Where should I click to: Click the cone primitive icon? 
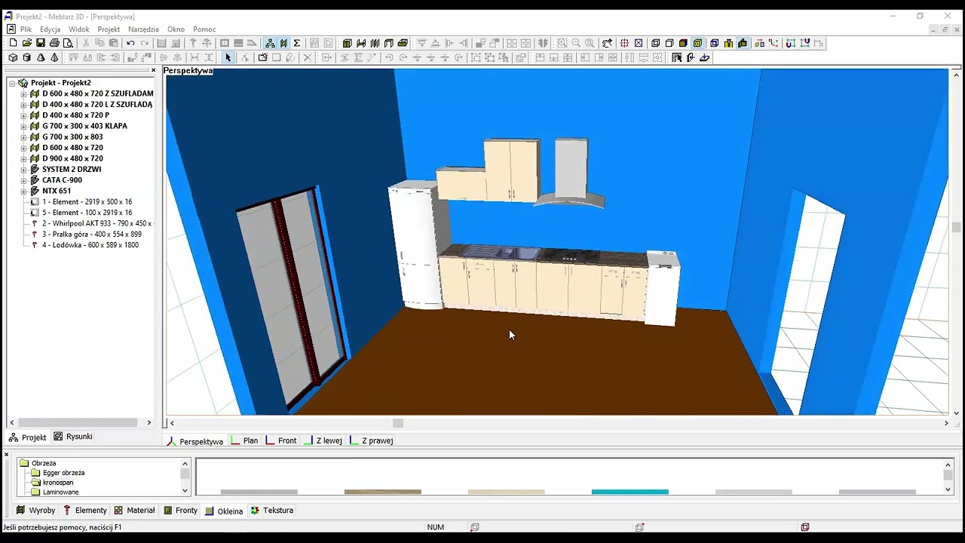click(41, 57)
